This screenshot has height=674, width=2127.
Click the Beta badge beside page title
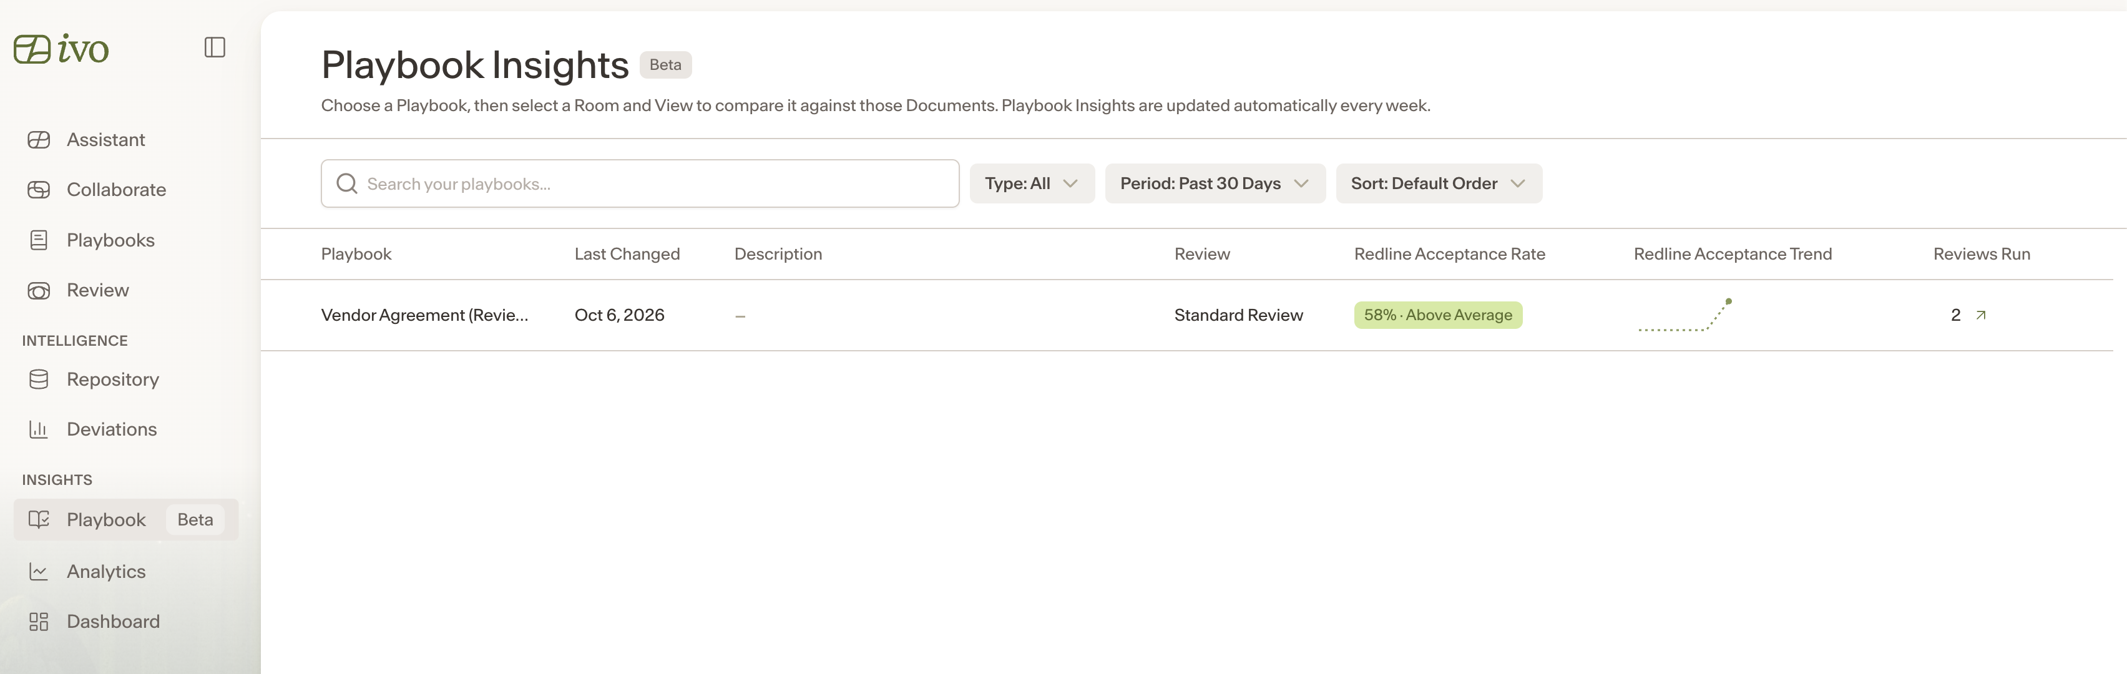click(665, 64)
